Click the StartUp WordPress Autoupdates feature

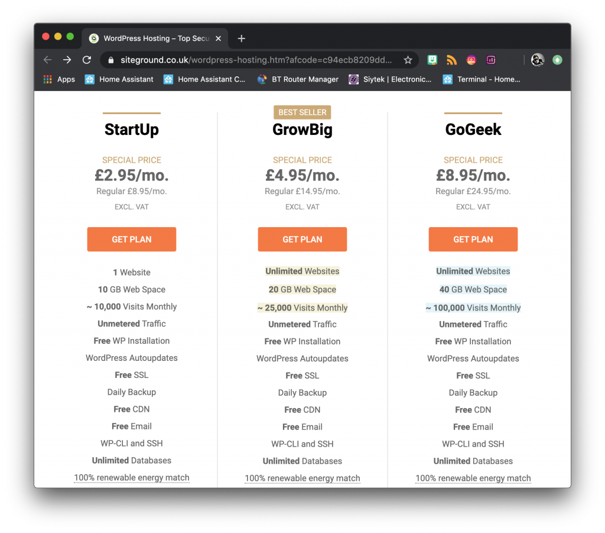point(132,358)
